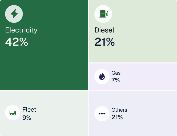The image size is (177, 136).
Task: Click the 42% electricity value
Action: pyautogui.click(x=16, y=42)
